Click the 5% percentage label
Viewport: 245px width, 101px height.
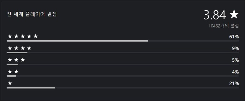point(235,60)
